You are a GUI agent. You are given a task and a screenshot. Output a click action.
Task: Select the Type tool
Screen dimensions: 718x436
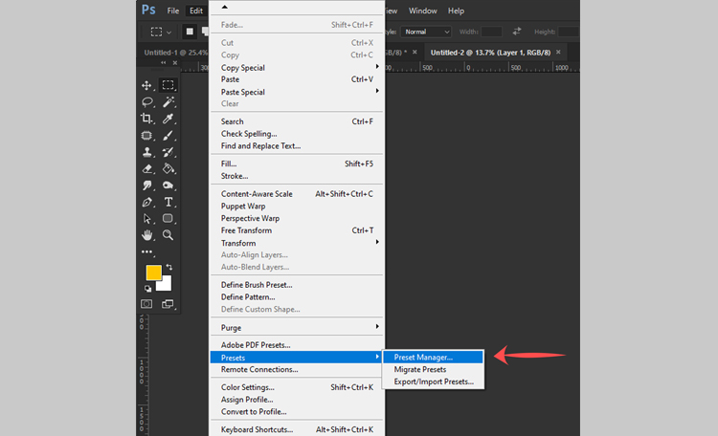[x=168, y=202]
